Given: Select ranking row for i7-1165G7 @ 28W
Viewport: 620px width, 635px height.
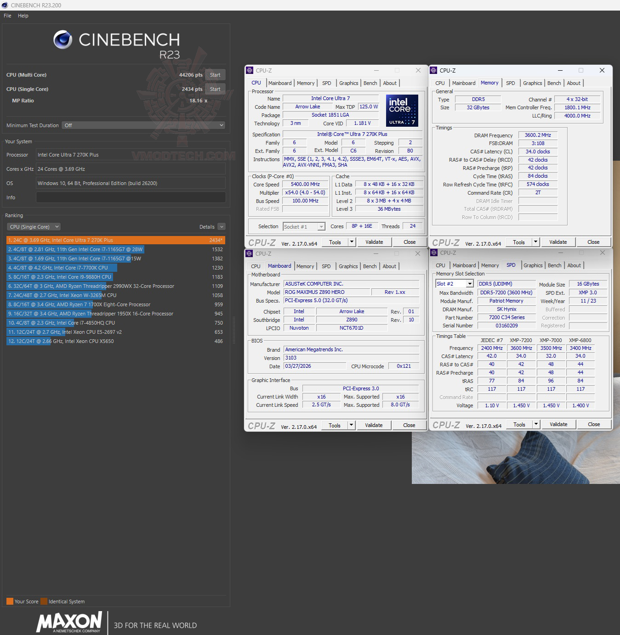Looking at the screenshot, I should click(116, 249).
